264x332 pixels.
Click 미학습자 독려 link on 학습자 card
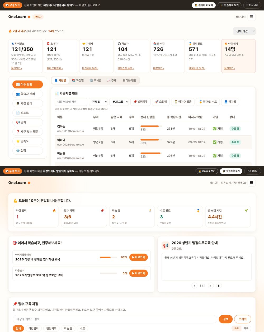(126, 68)
